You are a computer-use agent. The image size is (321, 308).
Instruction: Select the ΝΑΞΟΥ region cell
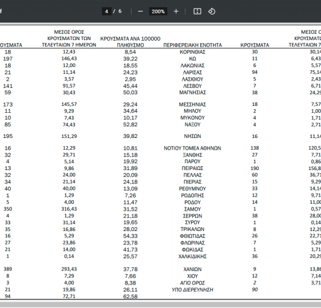[193, 125]
